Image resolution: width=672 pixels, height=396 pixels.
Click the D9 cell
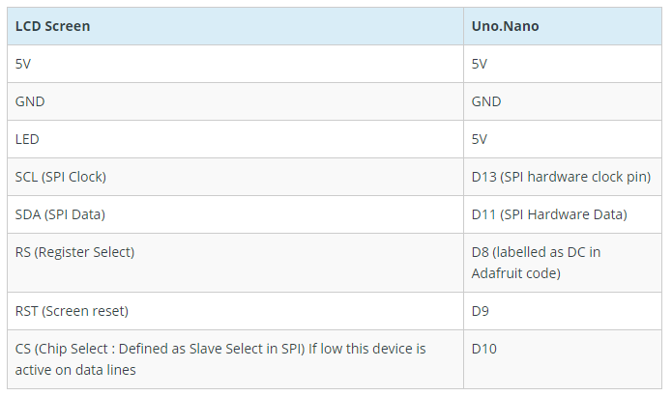coord(563,311)
